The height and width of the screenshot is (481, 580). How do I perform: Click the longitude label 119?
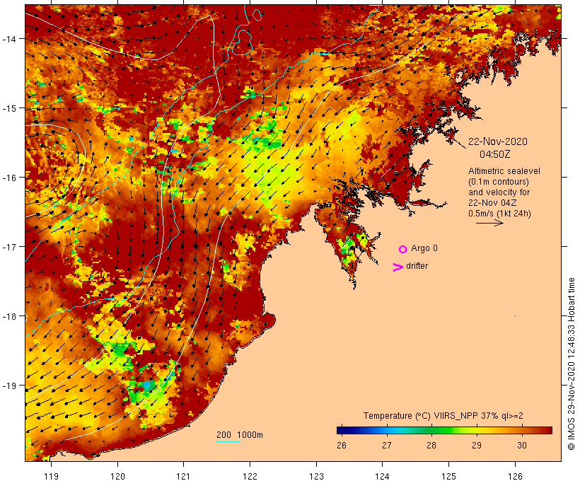point(51,476)
